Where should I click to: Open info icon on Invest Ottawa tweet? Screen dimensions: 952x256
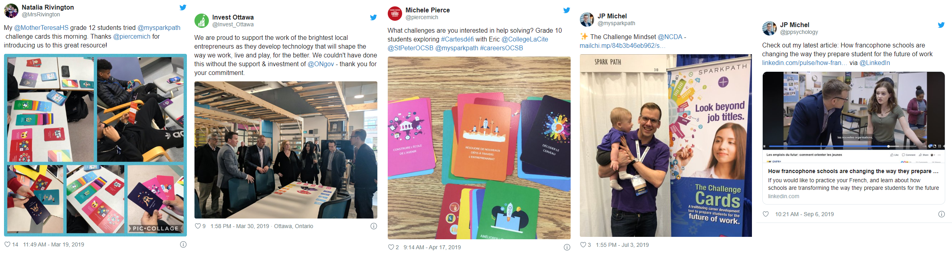[x=374, y=226]
